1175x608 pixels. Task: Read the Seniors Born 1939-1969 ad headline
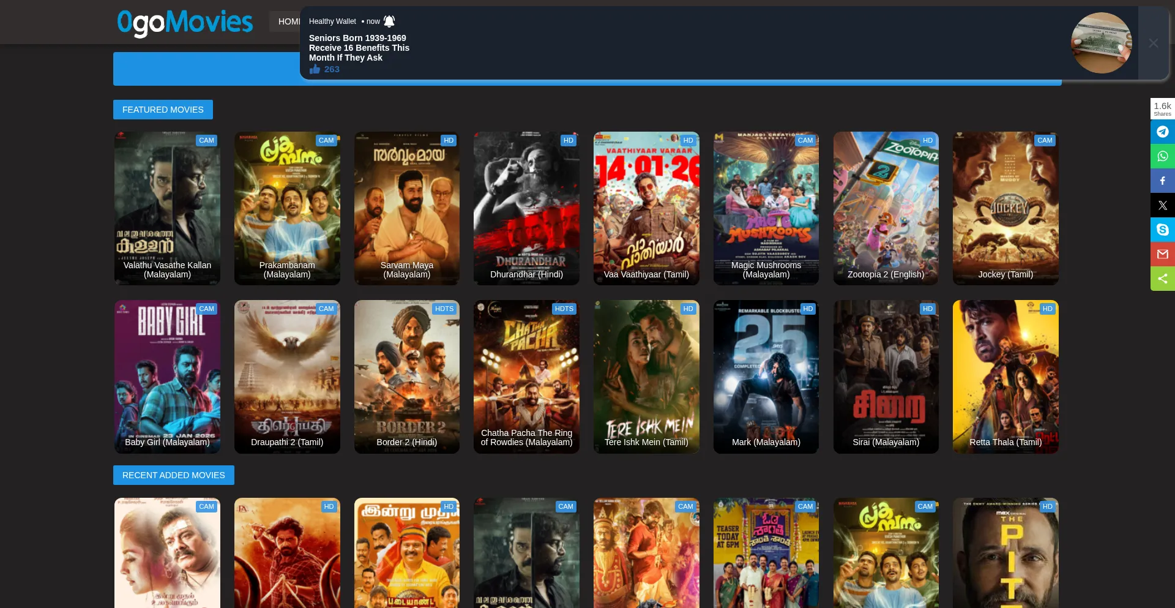point(359,48)
